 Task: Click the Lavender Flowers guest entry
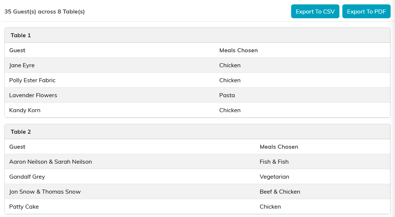[x=33, y=95]
